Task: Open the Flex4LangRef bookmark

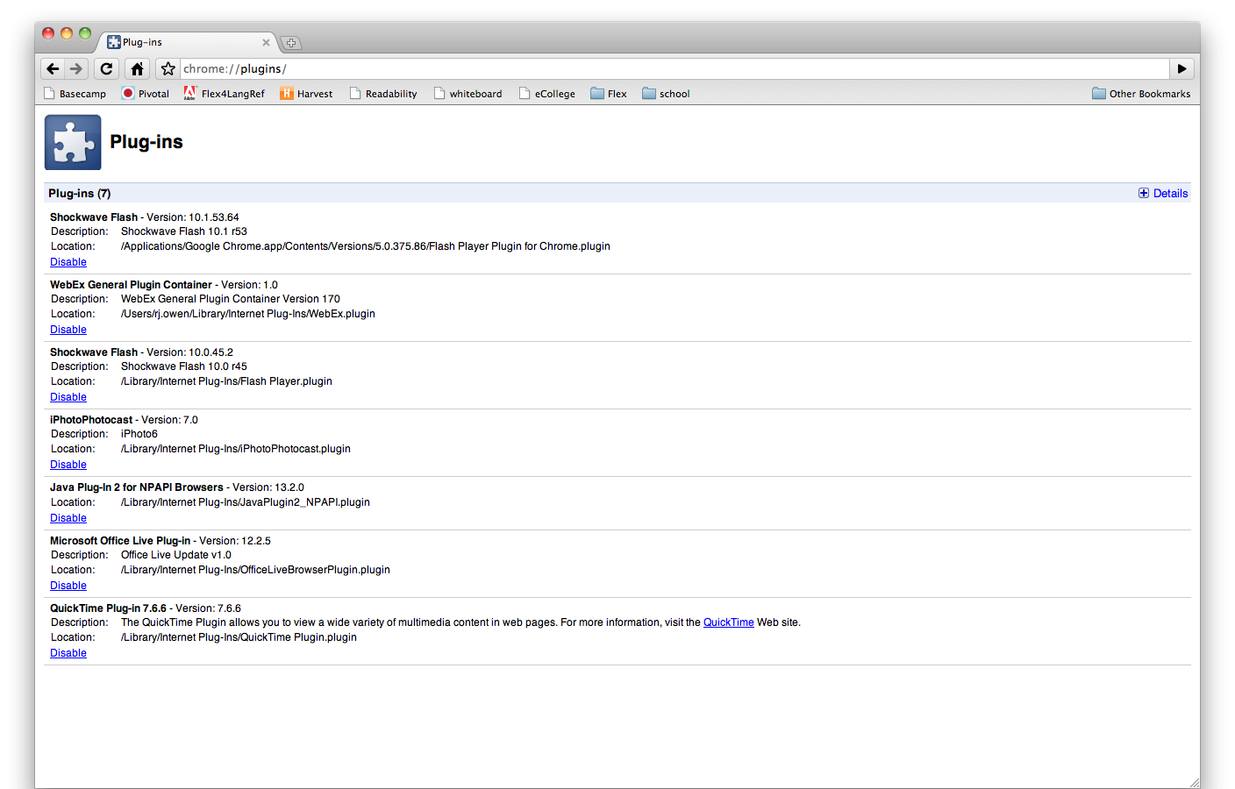Action: pos(224,94)
